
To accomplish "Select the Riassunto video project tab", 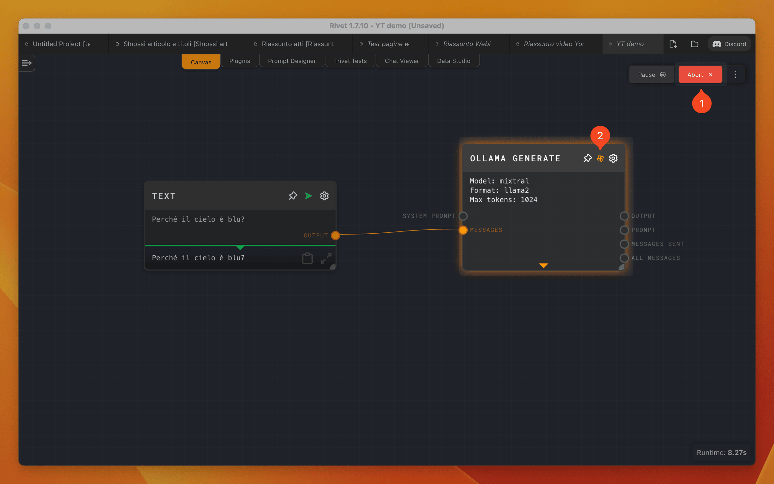I will pyautogui.click(x=556, y=44).
